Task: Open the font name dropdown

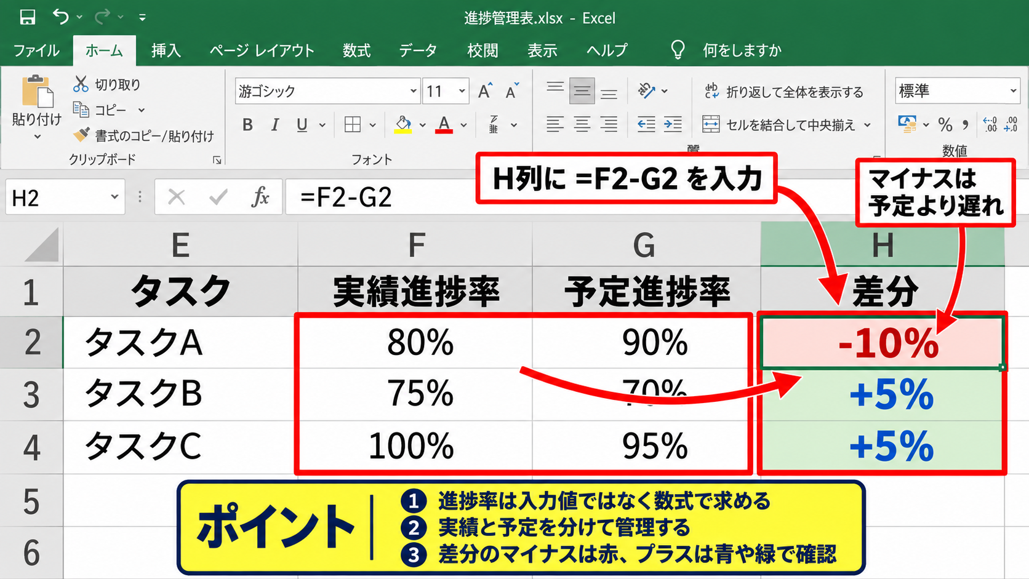Action: coord(413,91)
